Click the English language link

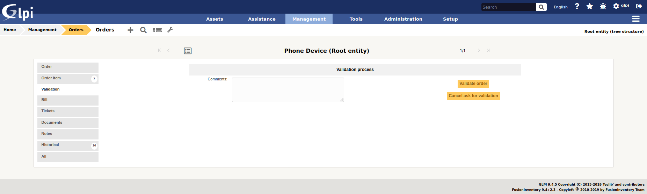coord(560,7)
